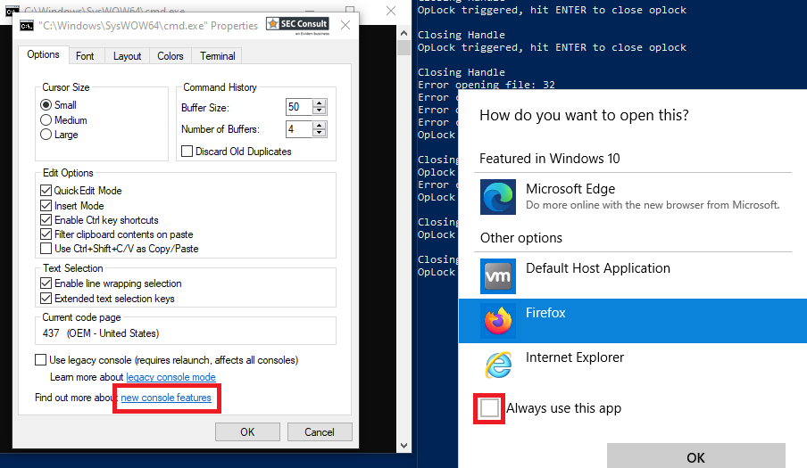
Task: Uncheck QuickEdit Mode
Action: (46, 191)
